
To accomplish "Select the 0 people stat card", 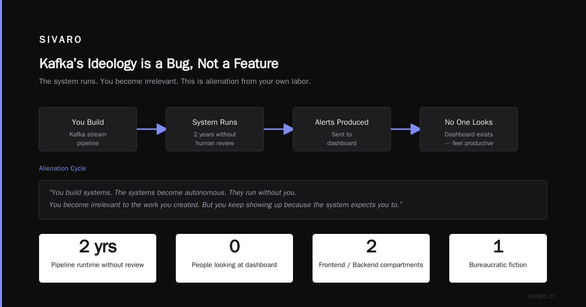I will [x=234, y=258].
